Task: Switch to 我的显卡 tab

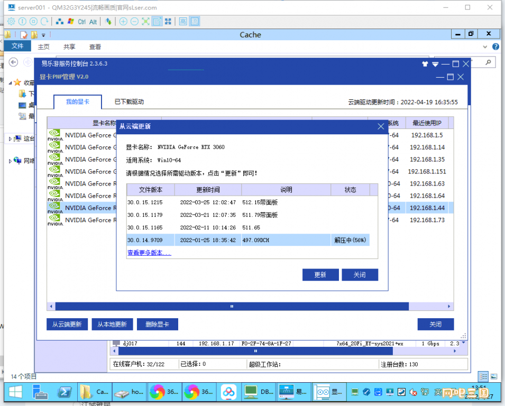Action: tap(78, 101)
